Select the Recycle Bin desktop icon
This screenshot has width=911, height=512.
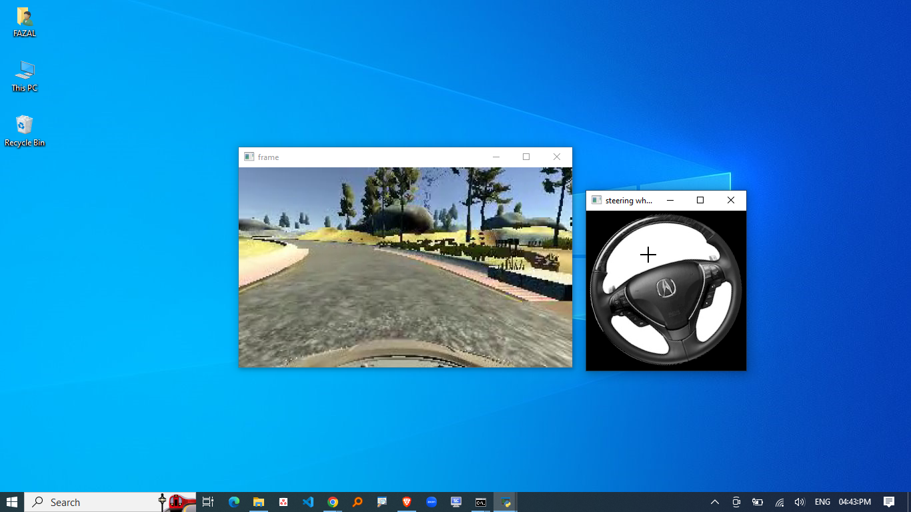tap(25, 131)
